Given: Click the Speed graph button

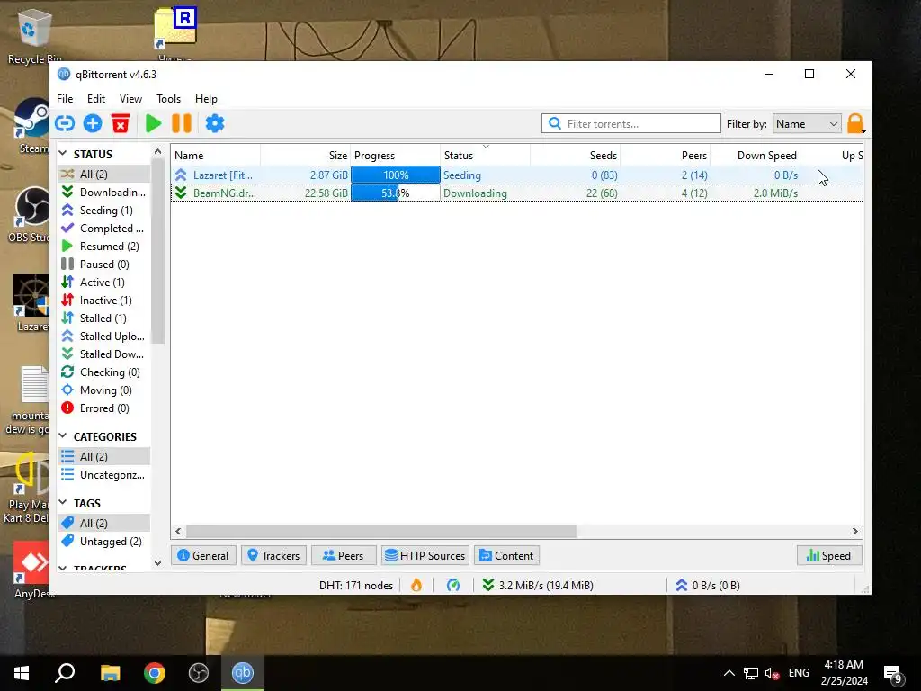Looking at the screenshot, I should click(829, 555).
